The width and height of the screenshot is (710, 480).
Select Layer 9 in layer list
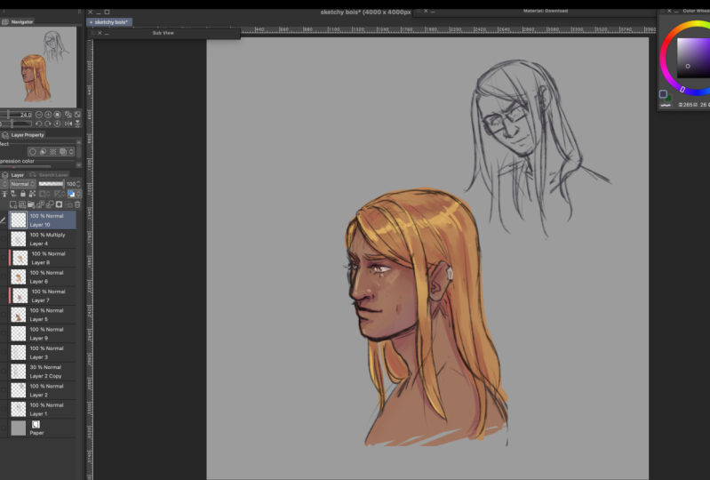(43, 333)
